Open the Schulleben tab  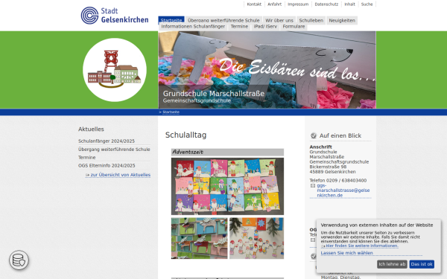point(311,20)
